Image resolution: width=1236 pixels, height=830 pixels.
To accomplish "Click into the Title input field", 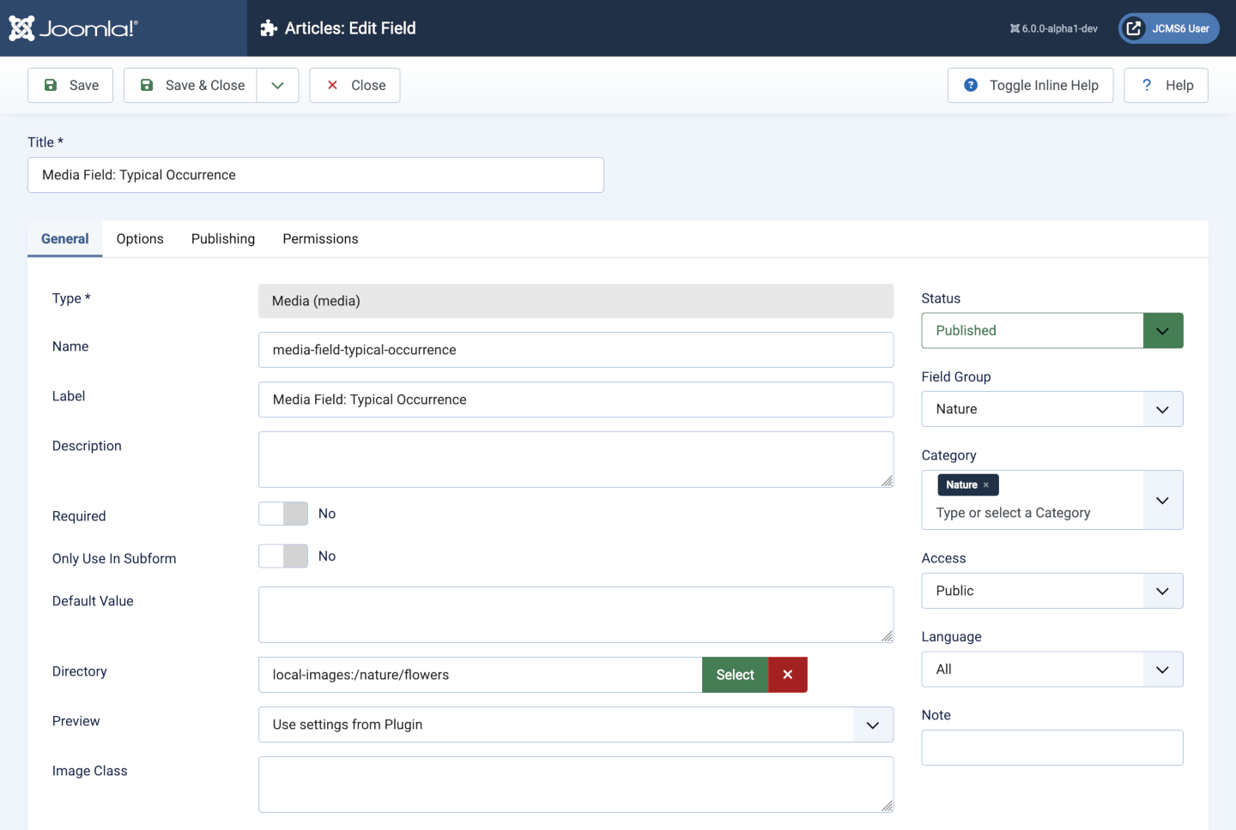I will pos(315,175).
